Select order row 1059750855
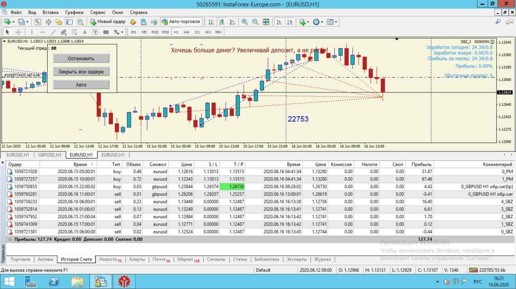The image size is (516, 289). tap(260, 187)
